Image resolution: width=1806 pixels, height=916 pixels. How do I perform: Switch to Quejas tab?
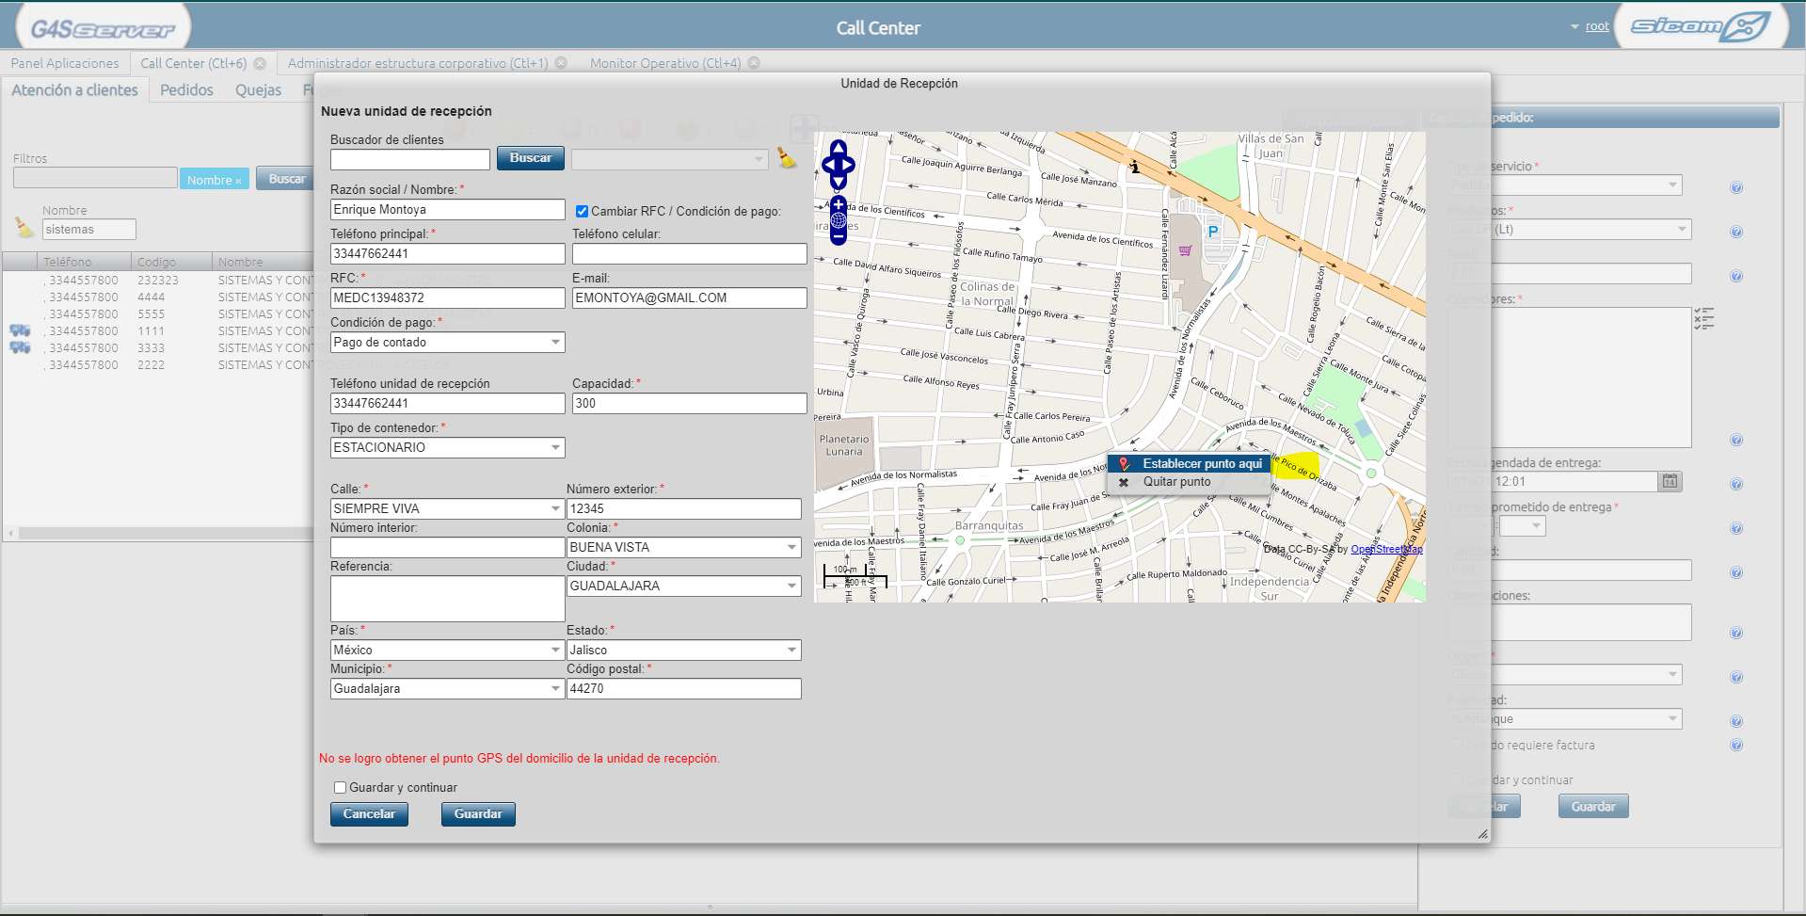point(258,90)
